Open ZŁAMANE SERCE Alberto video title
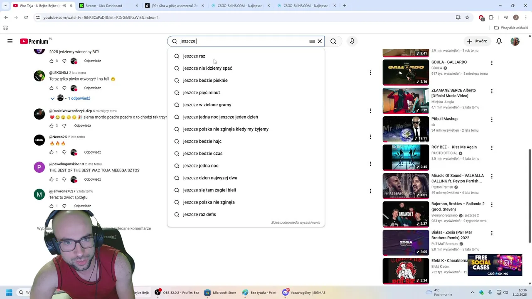The width and height of the screenshot is (532, 299). (453, 93)
